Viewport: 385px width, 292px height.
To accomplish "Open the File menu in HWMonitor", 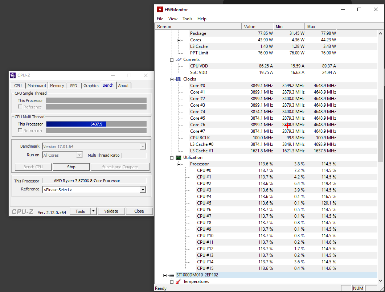I will click(x=160, y=18).
